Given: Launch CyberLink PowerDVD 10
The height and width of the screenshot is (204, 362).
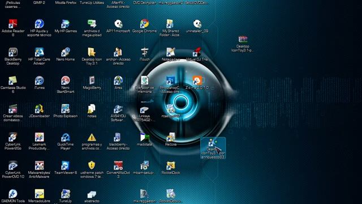Looking at the screenshot, I should point(13,166).
